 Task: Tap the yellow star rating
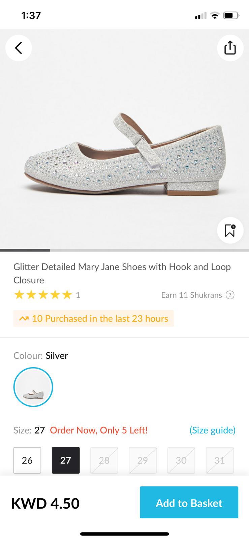coord(43,295)
